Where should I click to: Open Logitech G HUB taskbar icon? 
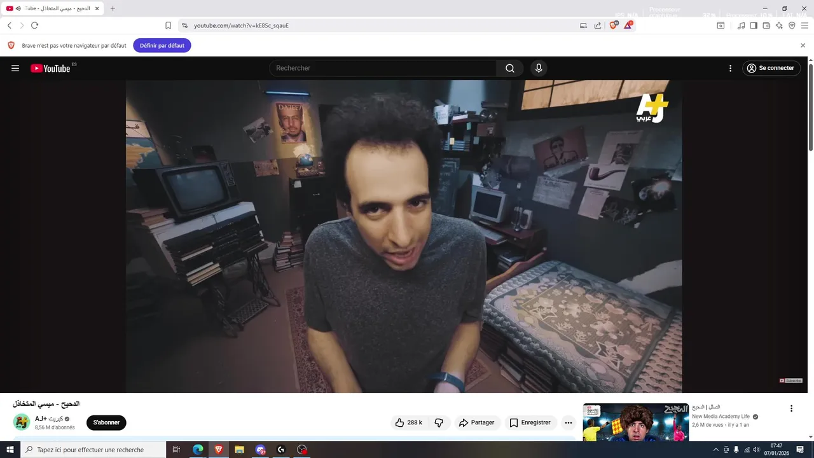click(281, 450)
